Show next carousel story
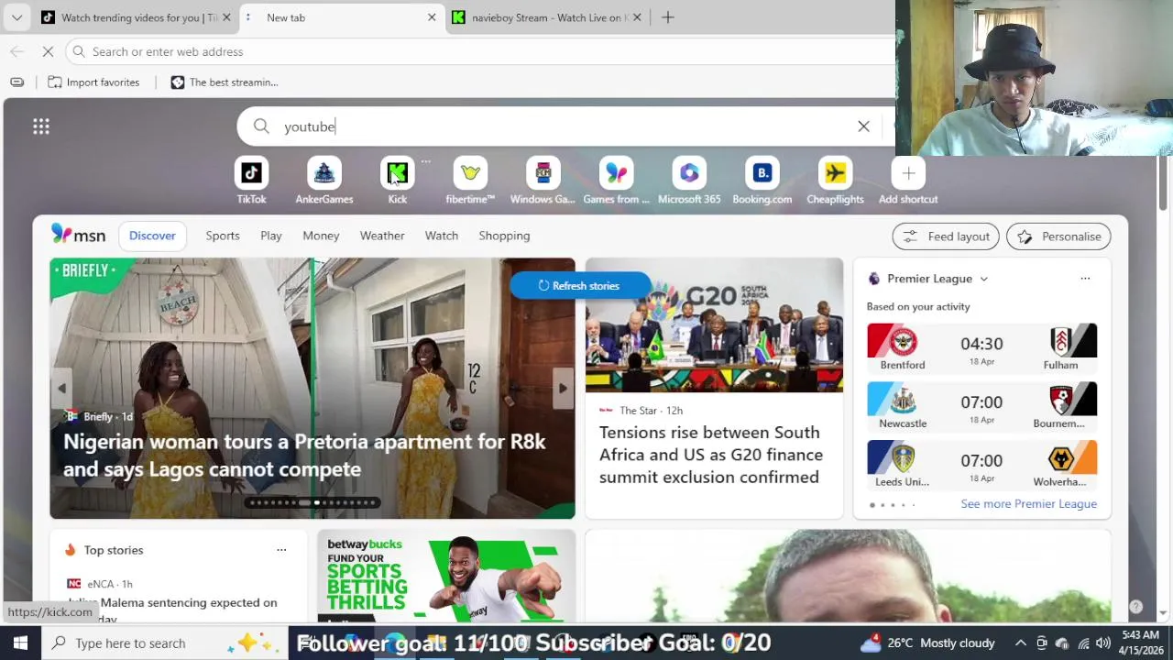 (563, 388)
